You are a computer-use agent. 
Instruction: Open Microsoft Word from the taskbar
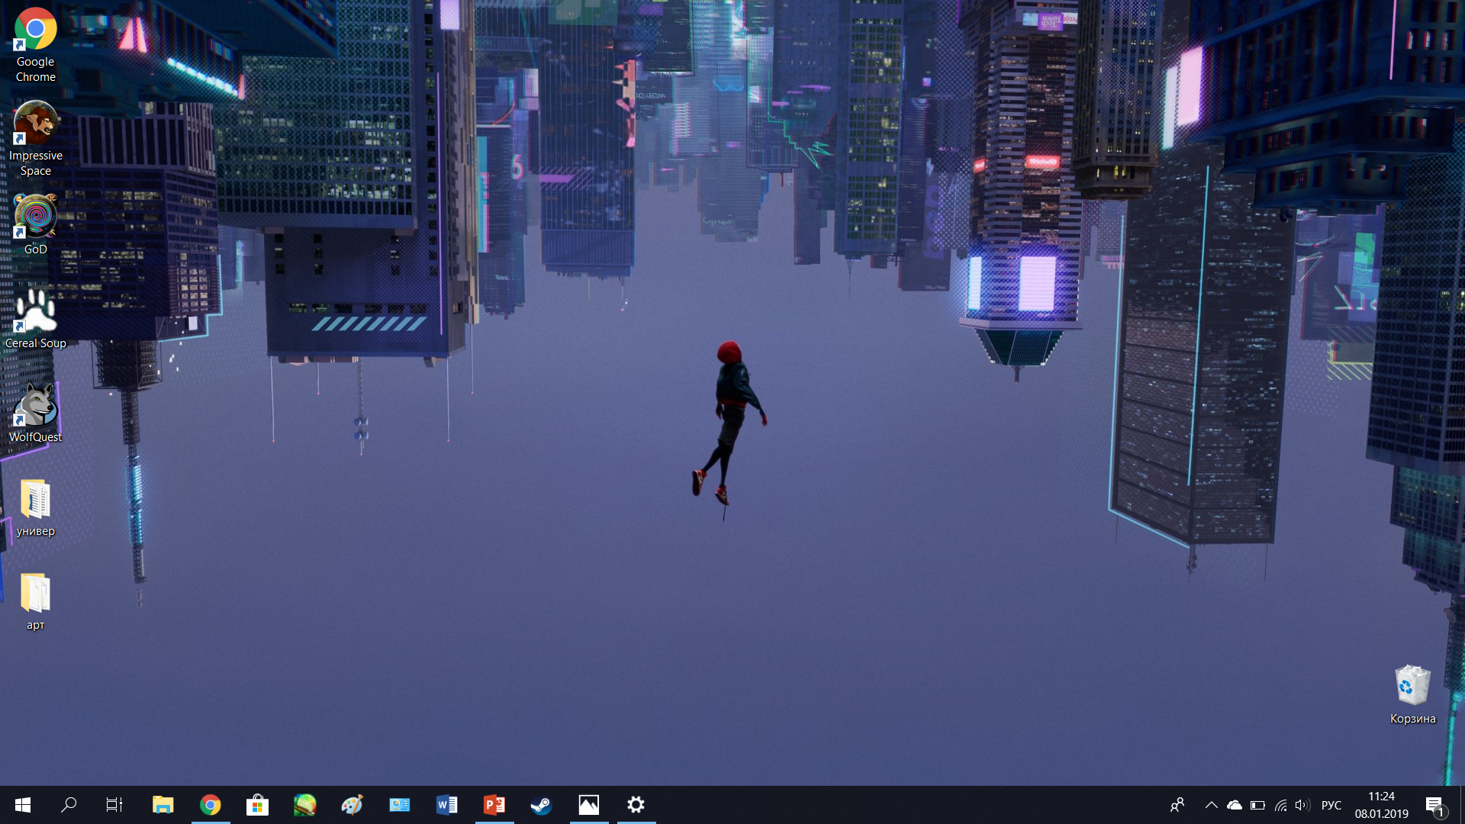click(x=447, y=805)
